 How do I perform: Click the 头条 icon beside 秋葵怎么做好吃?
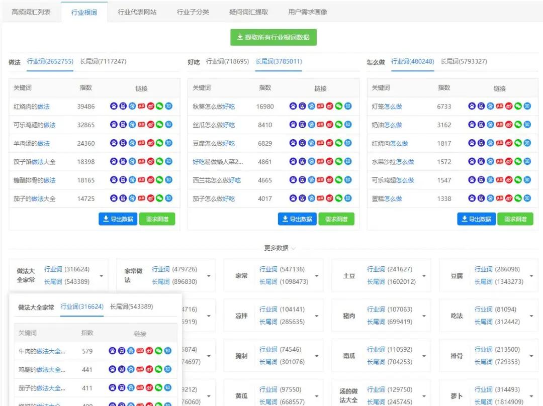[x=320, y=106]
